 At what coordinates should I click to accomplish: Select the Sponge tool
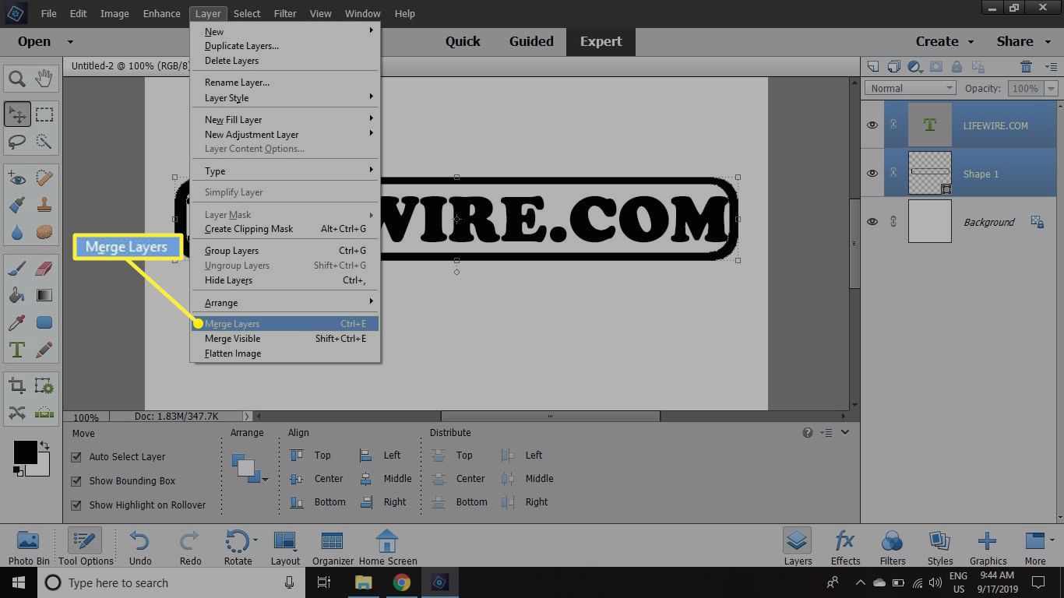click(x=44, y=232)
